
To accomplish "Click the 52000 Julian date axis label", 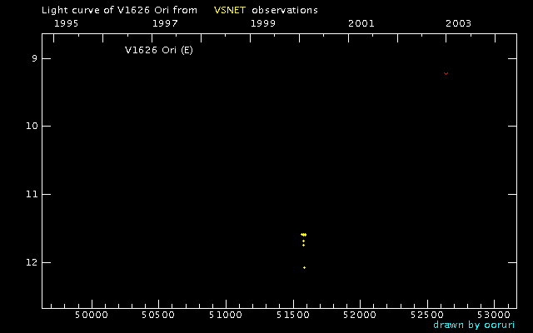I will (x=360, y=315).
